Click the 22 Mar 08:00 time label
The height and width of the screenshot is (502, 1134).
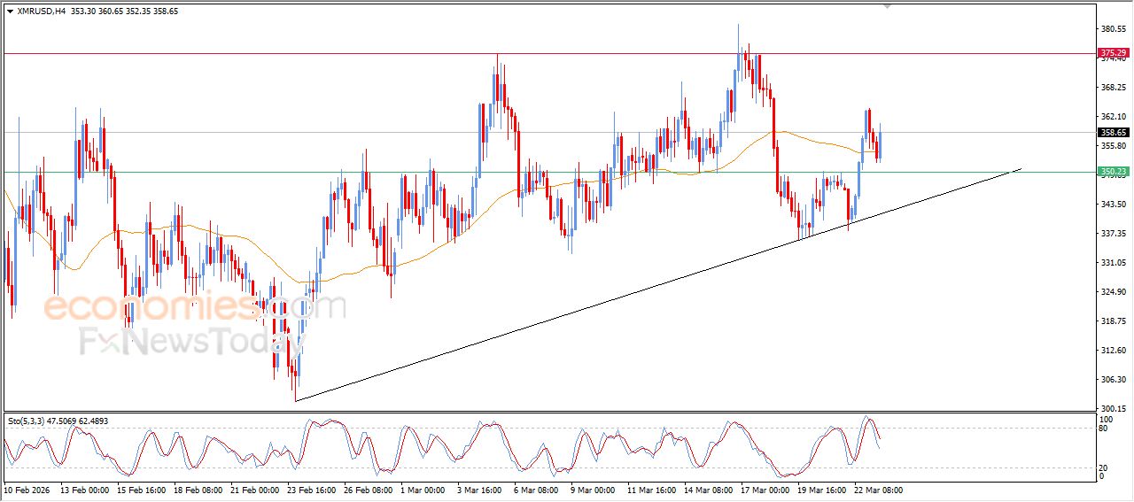coord(878,490)
